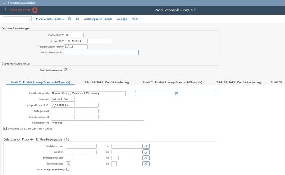Open multiple selection for Produktionsplaner
This screenshot has height=175, width=285.
click(146, 158)
